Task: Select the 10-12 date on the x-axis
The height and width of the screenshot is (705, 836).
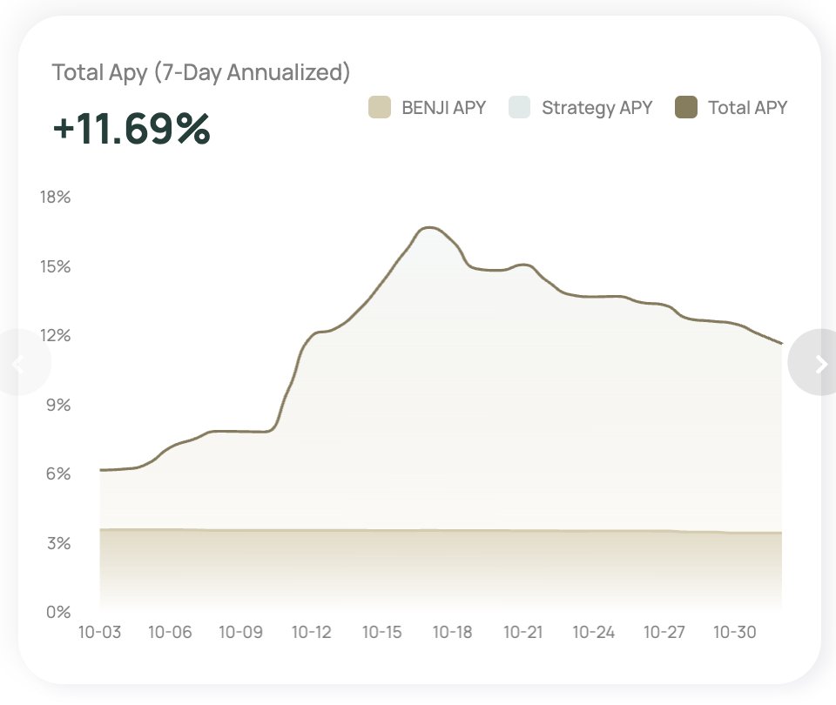Action: [311, 633]
